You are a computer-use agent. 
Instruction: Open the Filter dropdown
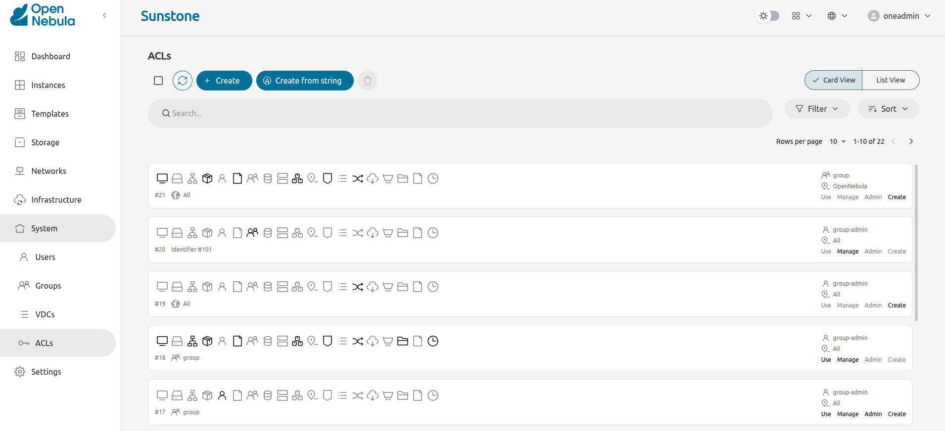tap(817, 109)
